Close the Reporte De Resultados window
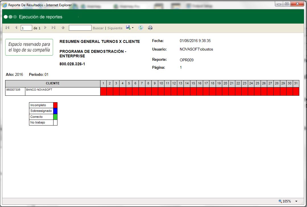 (x=297, y=4)
